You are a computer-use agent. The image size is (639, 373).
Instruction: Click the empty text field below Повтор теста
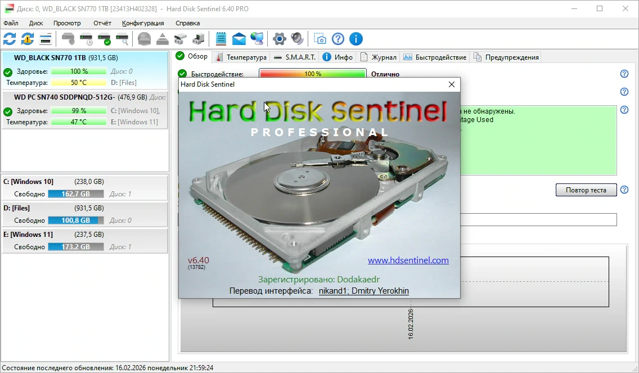pos(538,220)
